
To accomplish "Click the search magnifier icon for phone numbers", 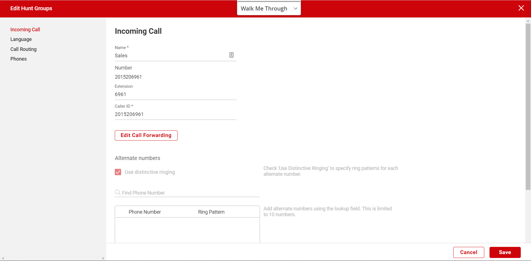I will pos(118,192).
